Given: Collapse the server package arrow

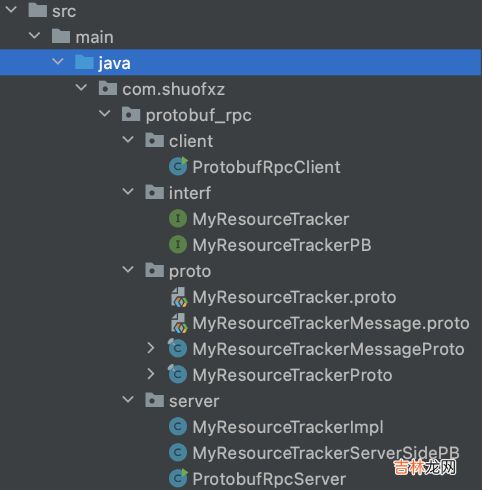Looking at the screenshot, I should coord(128,401).
